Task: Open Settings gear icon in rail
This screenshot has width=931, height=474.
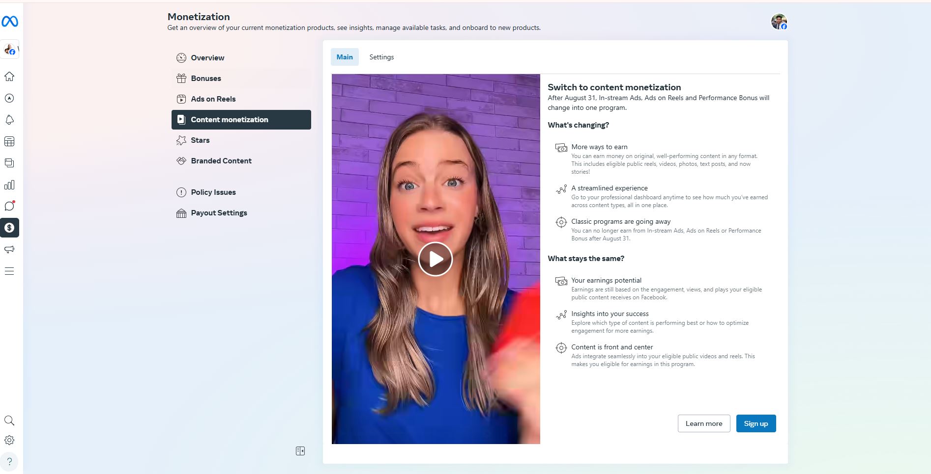Action: [x=9, y=440]
